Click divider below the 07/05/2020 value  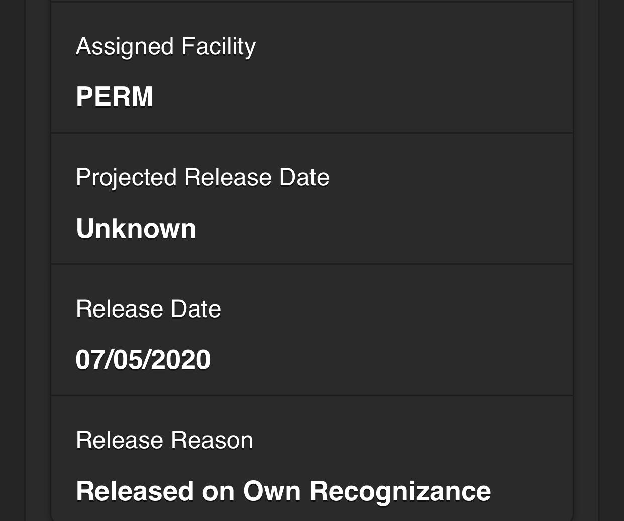pos(311,396)
